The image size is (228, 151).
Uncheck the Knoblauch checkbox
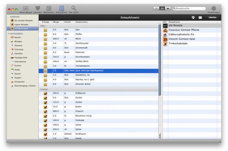pos(46,134)
